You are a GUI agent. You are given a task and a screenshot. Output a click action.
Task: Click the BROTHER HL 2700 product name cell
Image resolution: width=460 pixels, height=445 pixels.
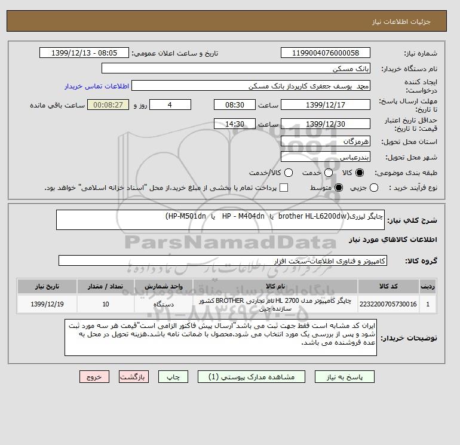click(x=275, y=304)
